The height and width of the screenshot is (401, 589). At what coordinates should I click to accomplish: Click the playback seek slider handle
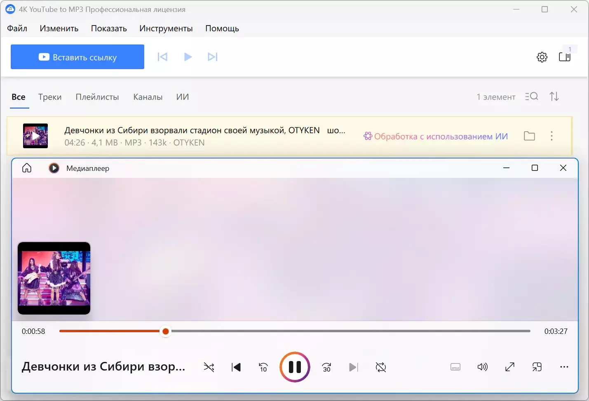(166, 331)
